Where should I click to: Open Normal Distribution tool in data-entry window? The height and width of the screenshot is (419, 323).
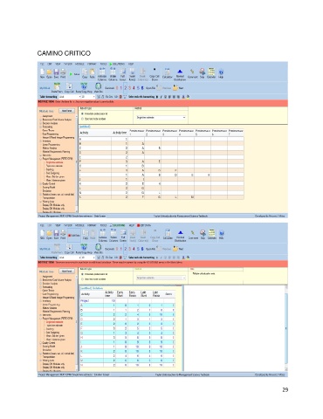click(x=180, y=75)
